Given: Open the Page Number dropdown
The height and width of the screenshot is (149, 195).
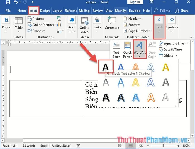Looking at the screenshot, I should (x=137, y=31).
